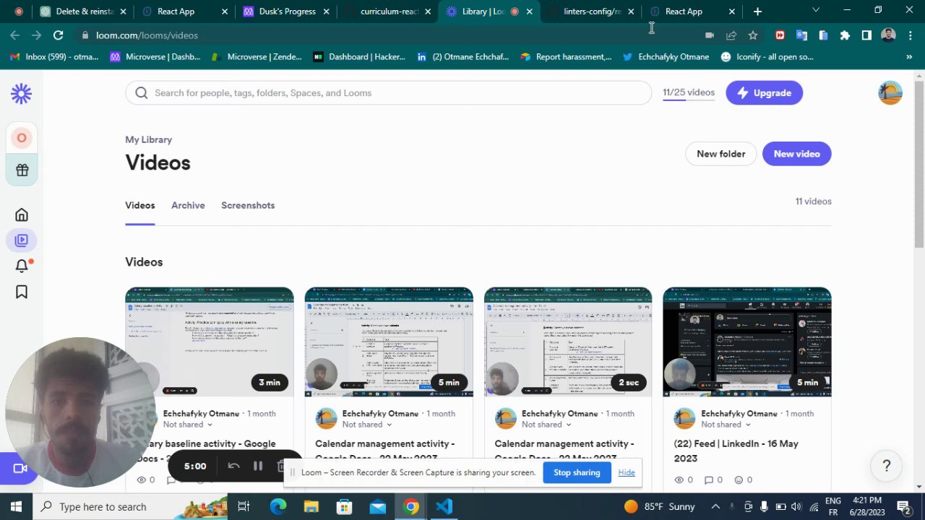Screen dimensions: 925x520
Task: Pause the Loom recording
Action: (258, 466)
